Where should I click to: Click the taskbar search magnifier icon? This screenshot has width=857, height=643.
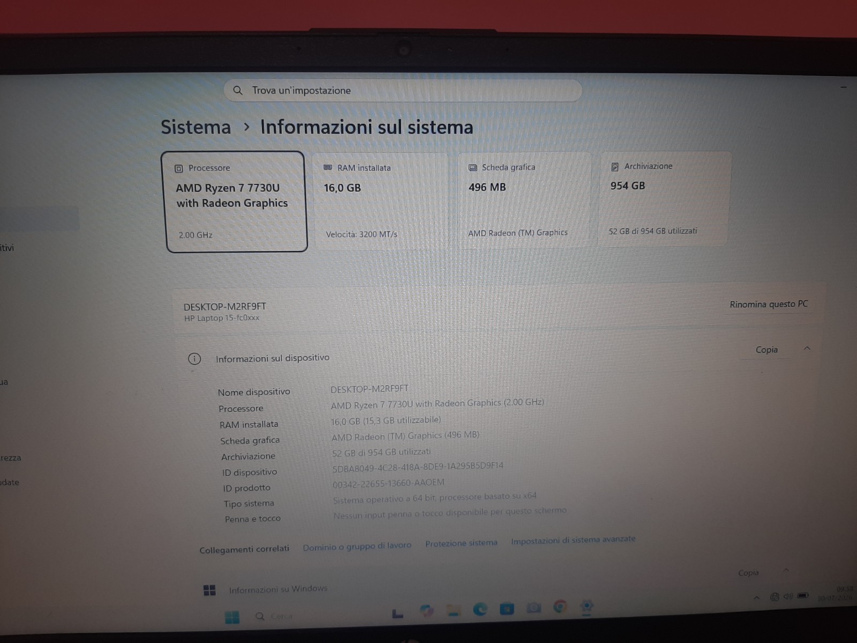(260, 616)
